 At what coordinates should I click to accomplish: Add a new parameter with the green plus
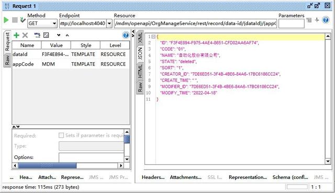[x=16, y=35]
